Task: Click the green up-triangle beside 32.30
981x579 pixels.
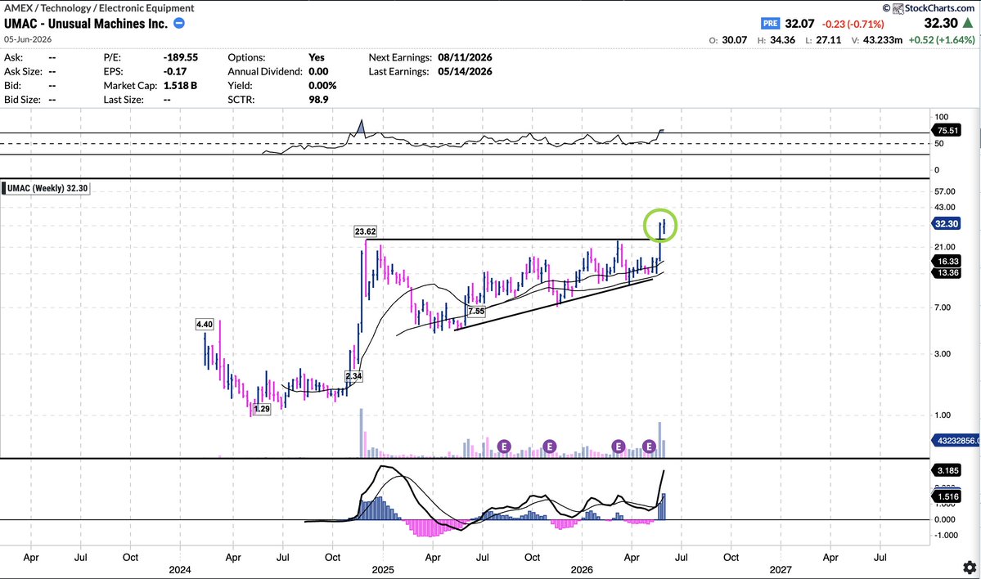Action: [968, 23]
